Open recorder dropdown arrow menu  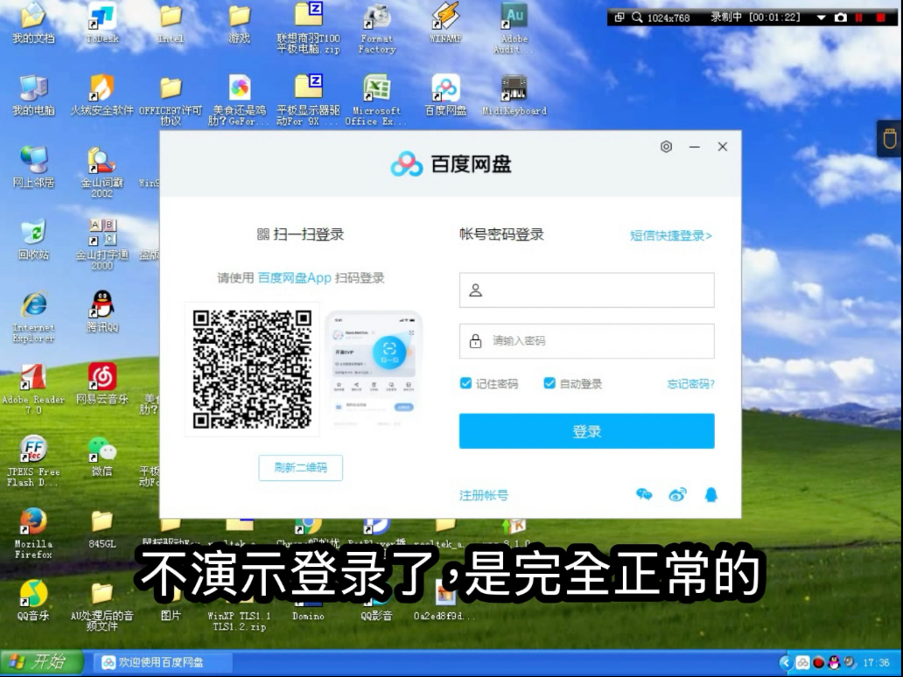(x=822, y=17)
